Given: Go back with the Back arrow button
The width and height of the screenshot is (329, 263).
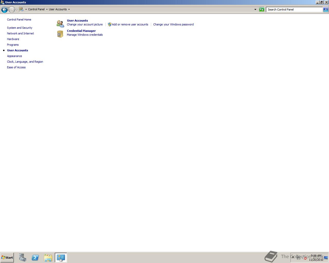Looking at the screenshot, I should tap(4, 10).
